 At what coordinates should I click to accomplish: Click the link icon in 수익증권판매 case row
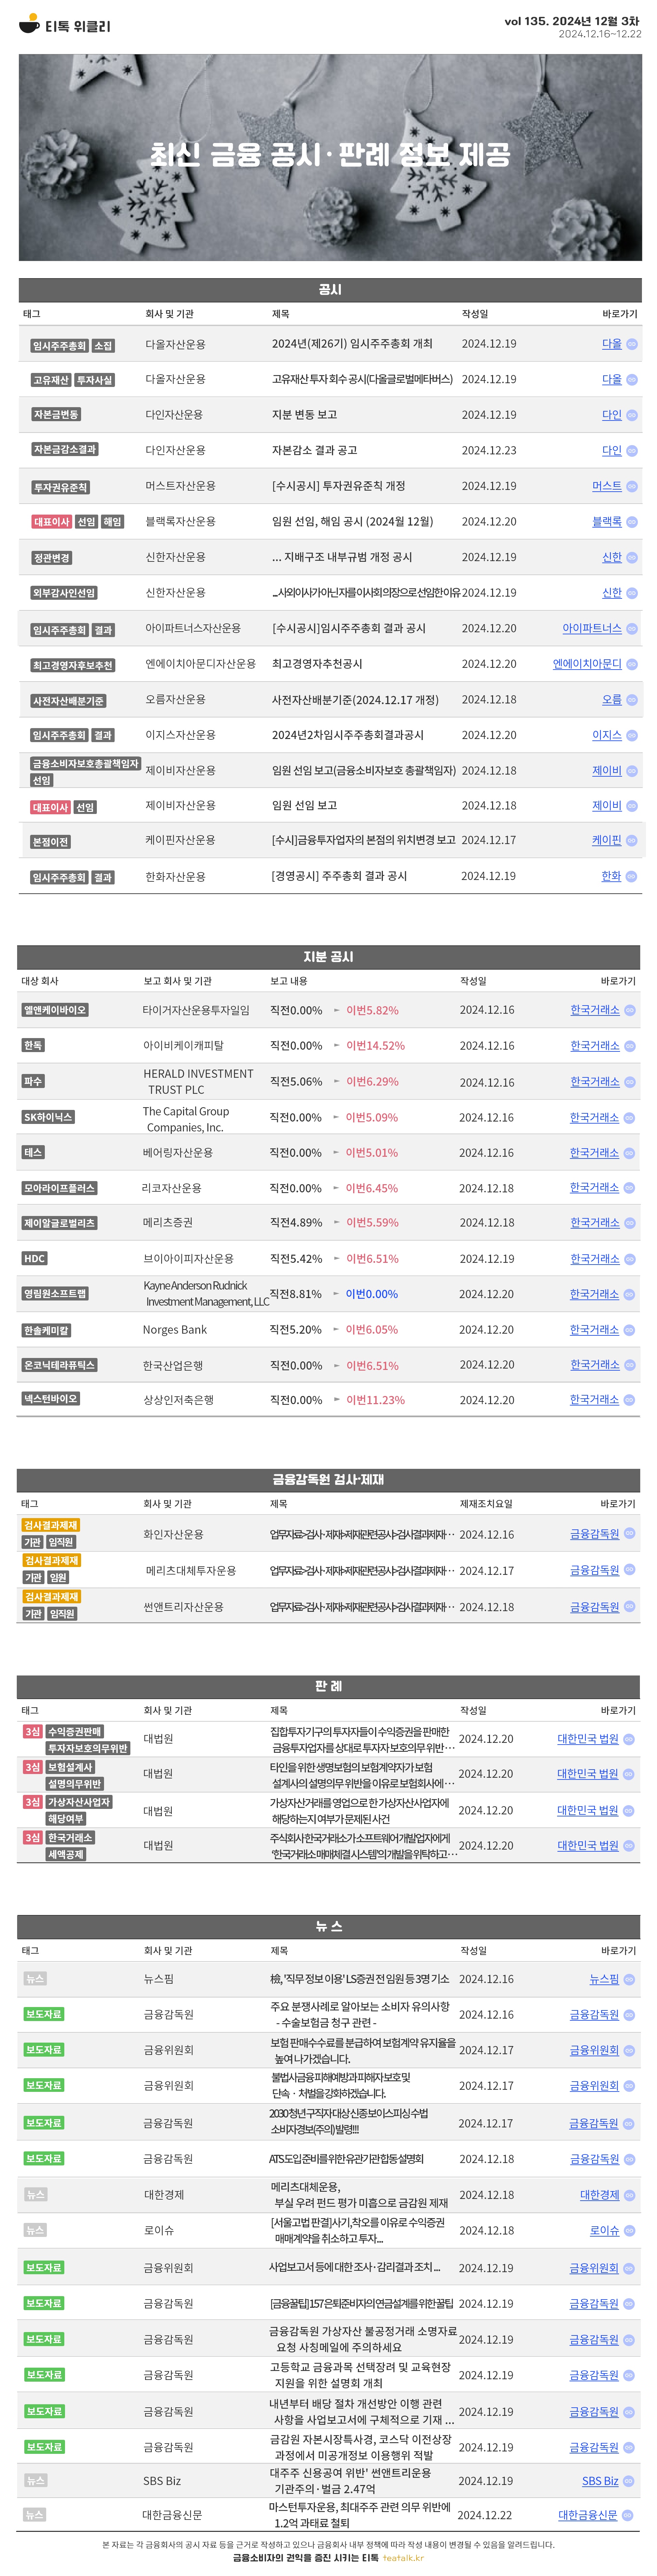[x=629, y=1739]
